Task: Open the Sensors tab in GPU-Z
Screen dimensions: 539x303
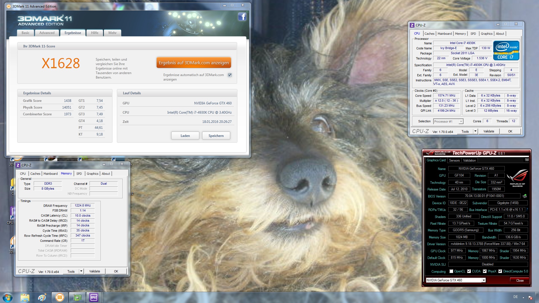Action: (x=454, y=160)
